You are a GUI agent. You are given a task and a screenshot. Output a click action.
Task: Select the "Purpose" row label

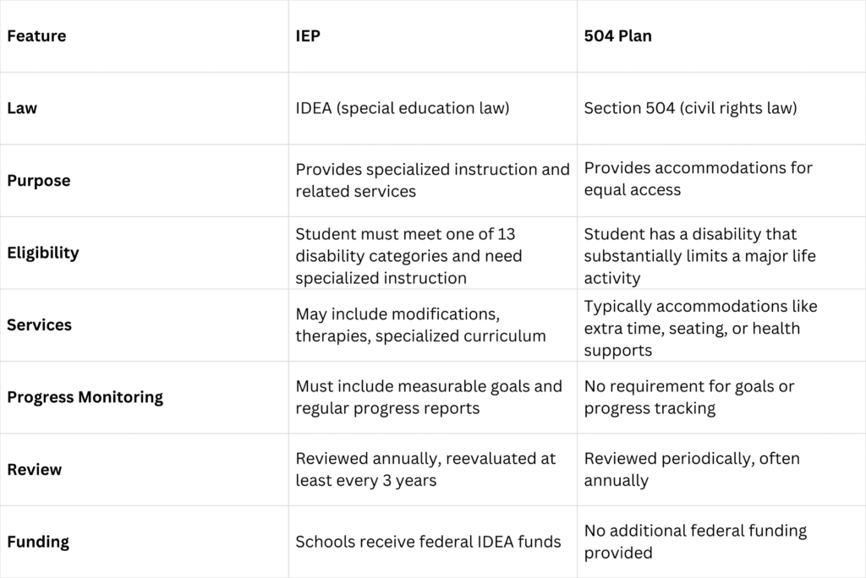pyautogui.click(x=39, y=180)
